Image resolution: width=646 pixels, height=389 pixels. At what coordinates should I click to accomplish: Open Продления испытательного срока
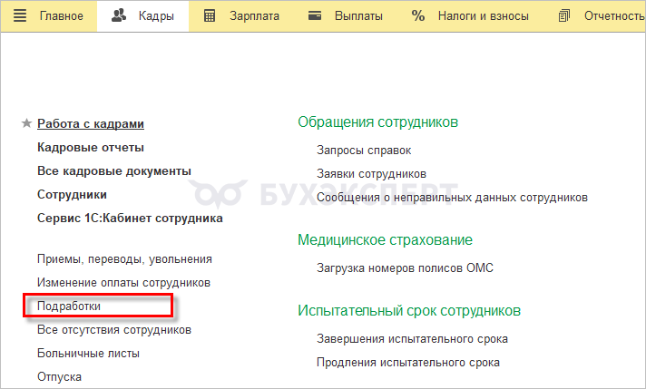tap(408, 362)
